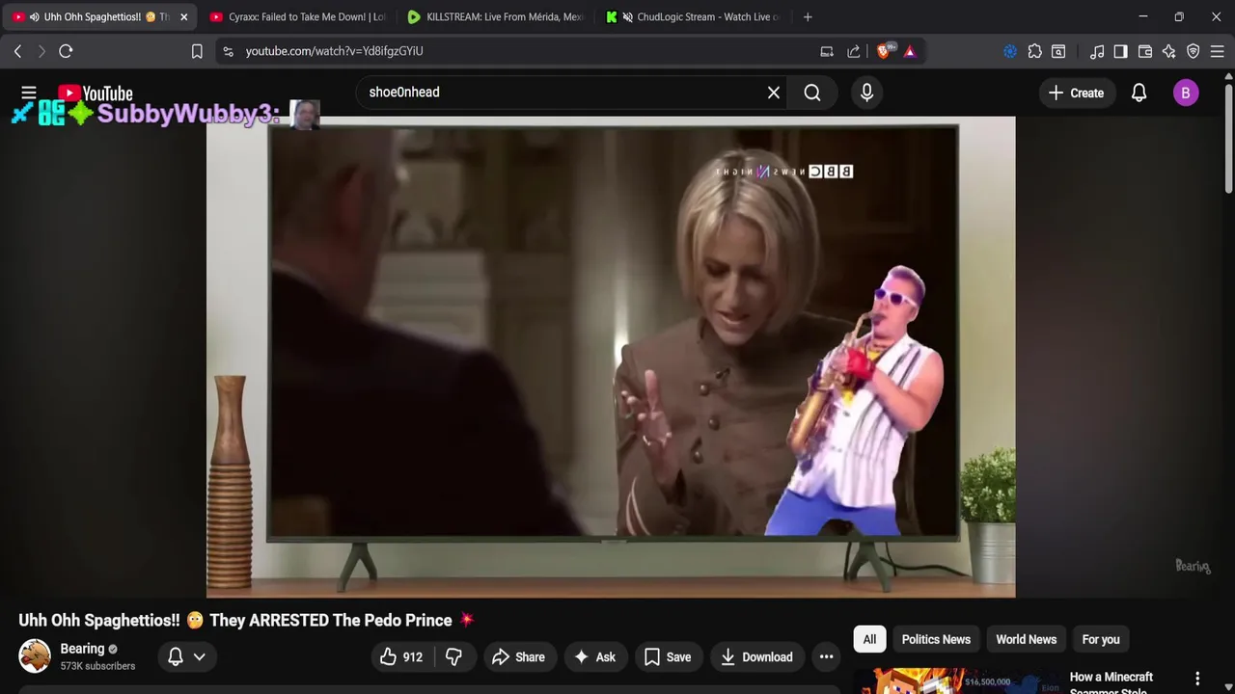Bookmark this page in the address bar
Viewport: 1235px width, 694px height.
[x=197, y=51]
